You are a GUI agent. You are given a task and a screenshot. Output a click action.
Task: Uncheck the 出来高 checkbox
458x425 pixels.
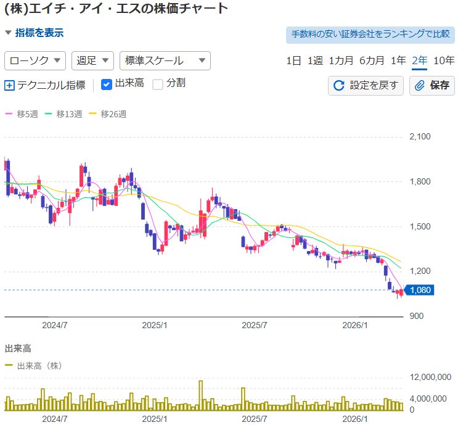(106, 84)
